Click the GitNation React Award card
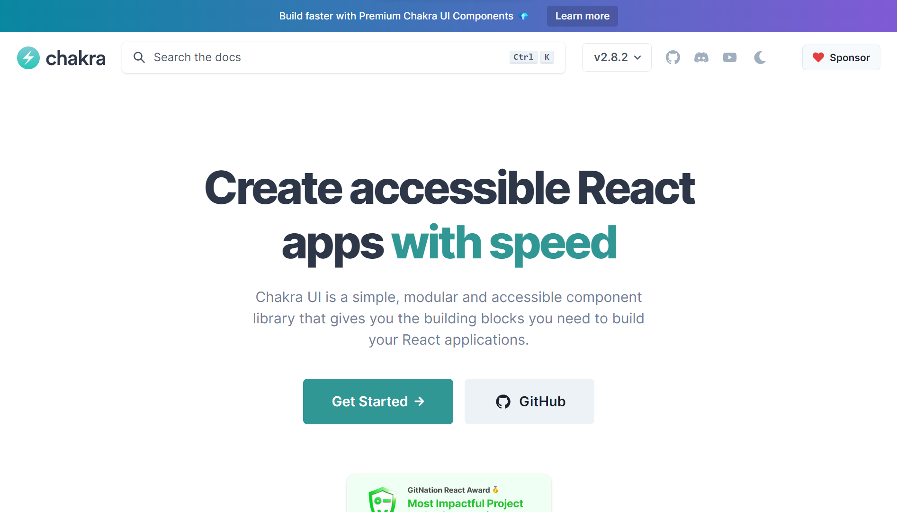Image resolution: width=897 pixels, height=512 pixels. click(449, 493)
